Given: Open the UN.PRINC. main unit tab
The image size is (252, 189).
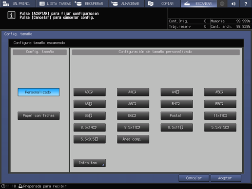Looking at the screenshot, I should pyautogui.click(x=18, y=3).
